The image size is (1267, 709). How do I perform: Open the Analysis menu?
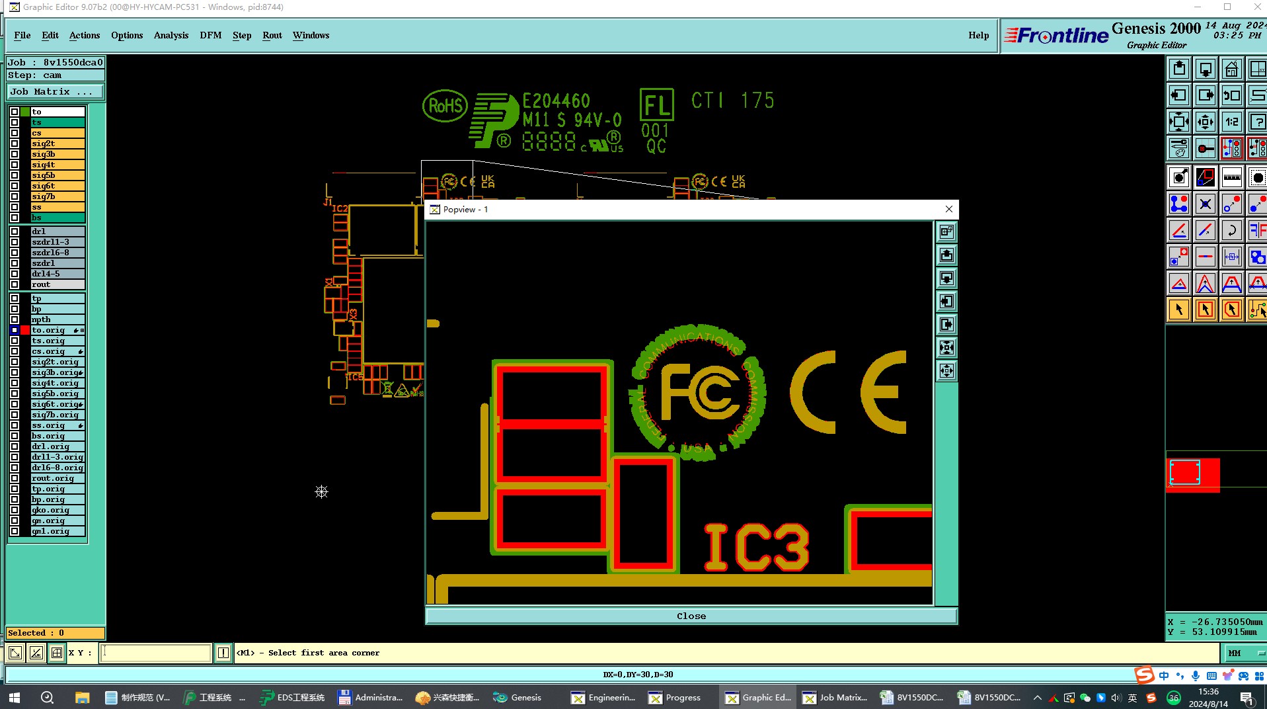tap(171, 35)
